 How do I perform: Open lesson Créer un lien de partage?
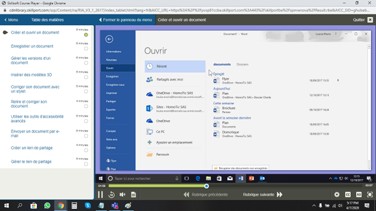click(x=31, y=148)
